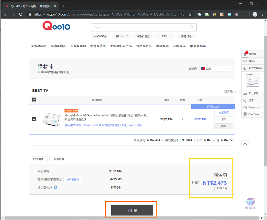Click the Contact us help icon
This screenshot has width=267, height=220.
click(245, 107)
